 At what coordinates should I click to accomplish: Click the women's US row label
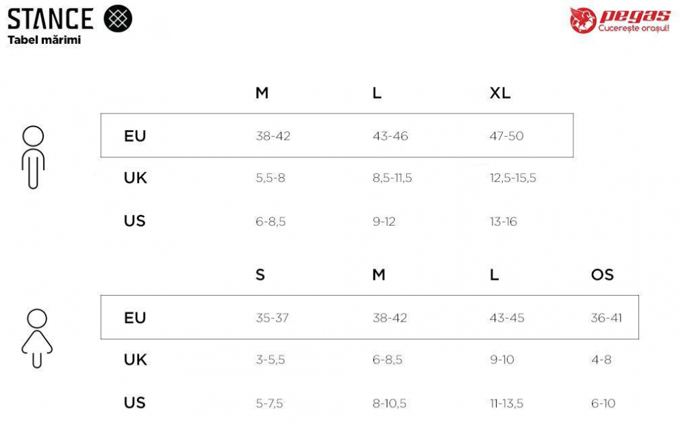134,402
